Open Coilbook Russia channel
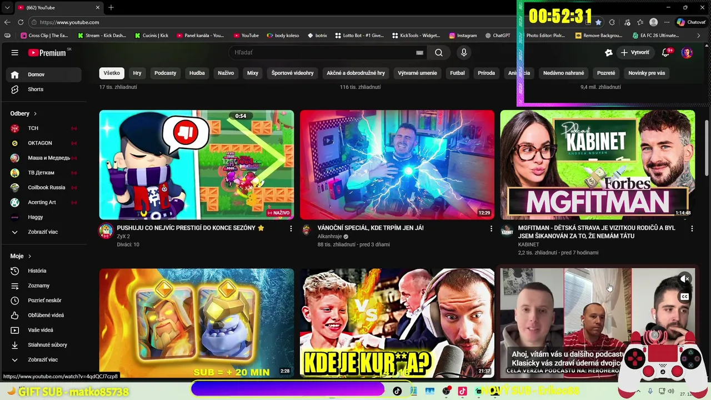This screenshot has width=711, height=400. click(43, 188)
